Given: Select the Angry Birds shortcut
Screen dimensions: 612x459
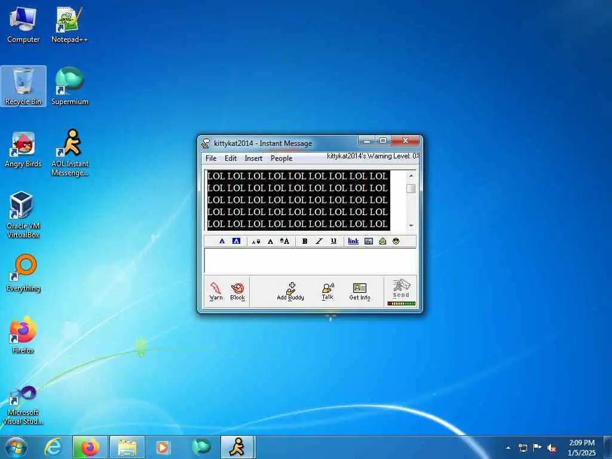Looking at the screenshot, I should pos(23,150).
